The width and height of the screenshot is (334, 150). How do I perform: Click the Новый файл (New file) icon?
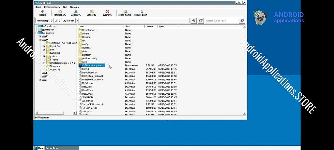(x=141, y=11)
